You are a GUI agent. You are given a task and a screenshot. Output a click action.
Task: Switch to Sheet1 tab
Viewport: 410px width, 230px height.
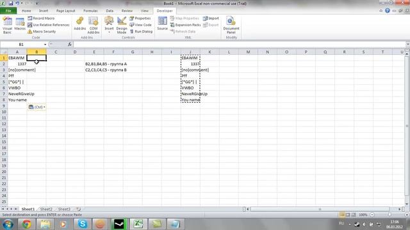(28, 209)
